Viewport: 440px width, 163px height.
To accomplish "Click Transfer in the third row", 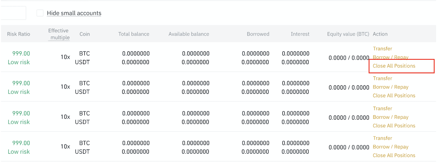I will pyautogui.click(x=382, y=109).
